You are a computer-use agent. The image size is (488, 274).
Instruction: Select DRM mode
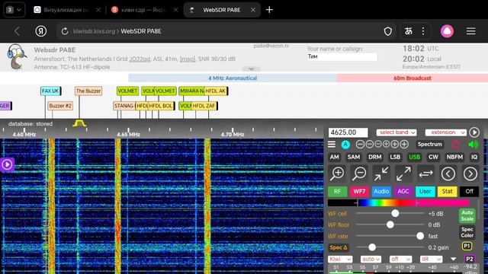374,158
